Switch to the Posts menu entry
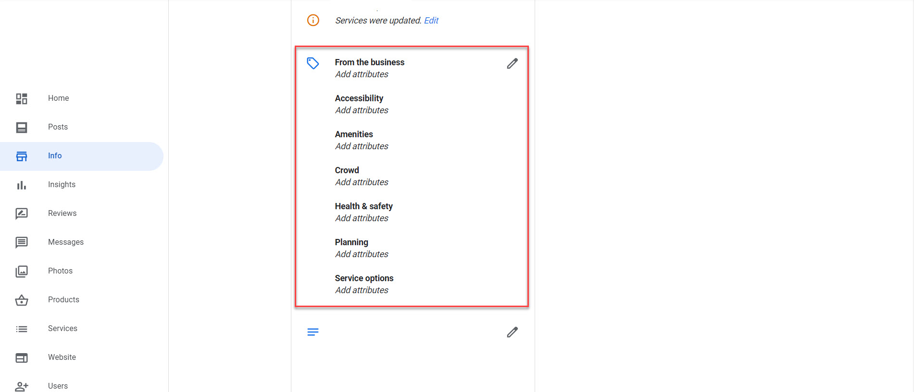This screenshot has height=392, width=914. pos(57,127)
